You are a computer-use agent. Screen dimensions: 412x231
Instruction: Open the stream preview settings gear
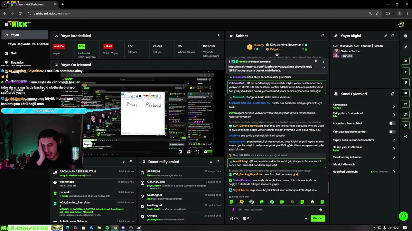(206, 152)
